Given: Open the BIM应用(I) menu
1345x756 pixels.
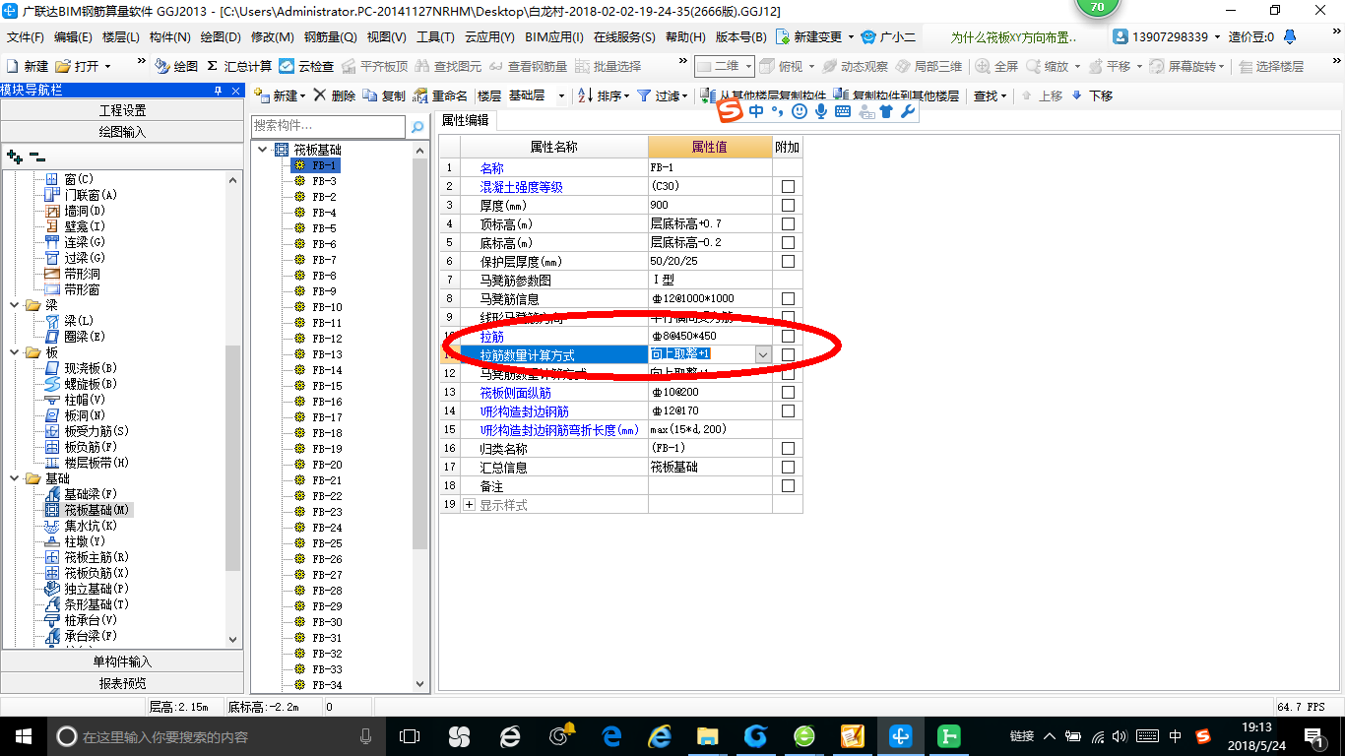Looking at the screenshot, I should point(554,37).
